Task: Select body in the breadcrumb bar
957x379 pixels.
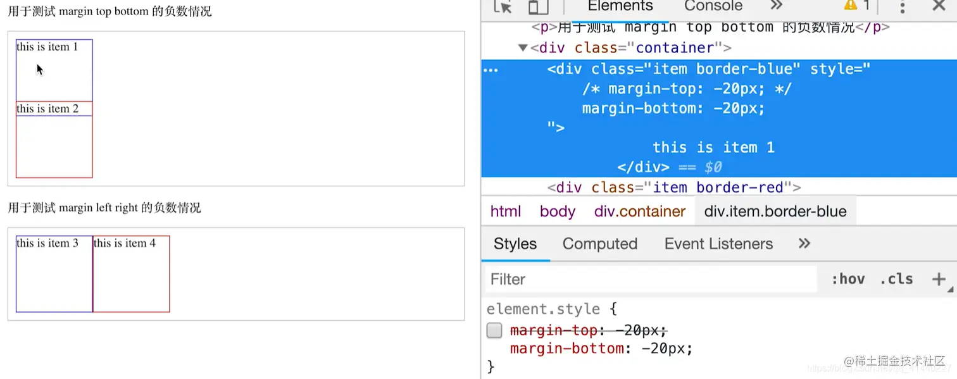Action: pyautogui.click(x=558, y=211)
